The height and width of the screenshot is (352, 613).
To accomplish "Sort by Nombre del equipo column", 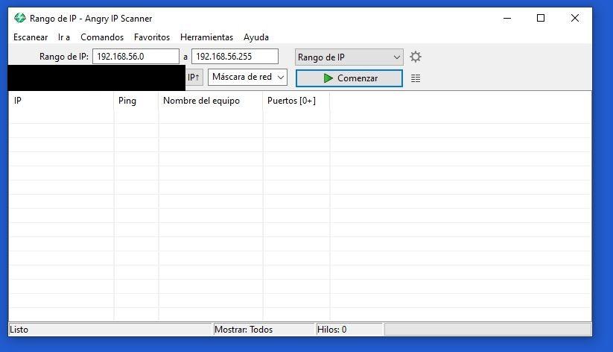I will [211, 101].
